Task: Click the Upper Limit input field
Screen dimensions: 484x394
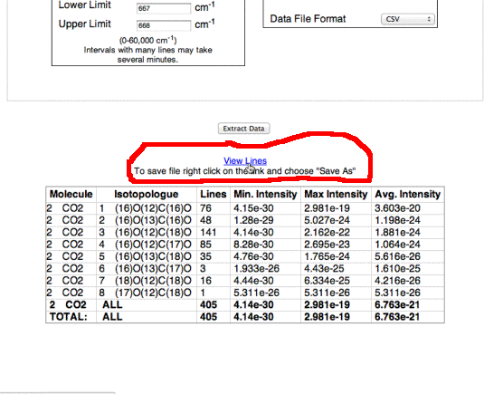Action: coord(164,25)
